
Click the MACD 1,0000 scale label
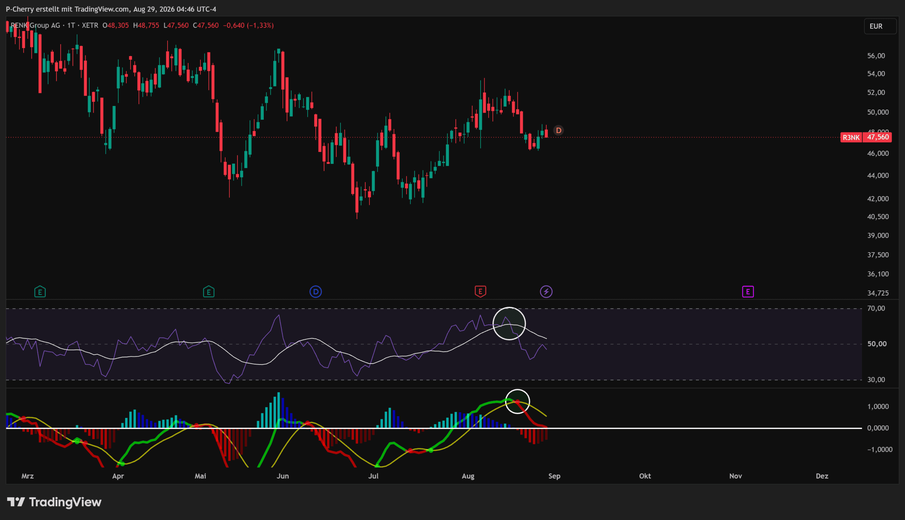878,407
